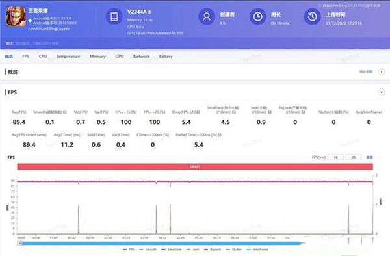
Task: Click the Std(FPS) value 0.7
Action: click(81, 122)
